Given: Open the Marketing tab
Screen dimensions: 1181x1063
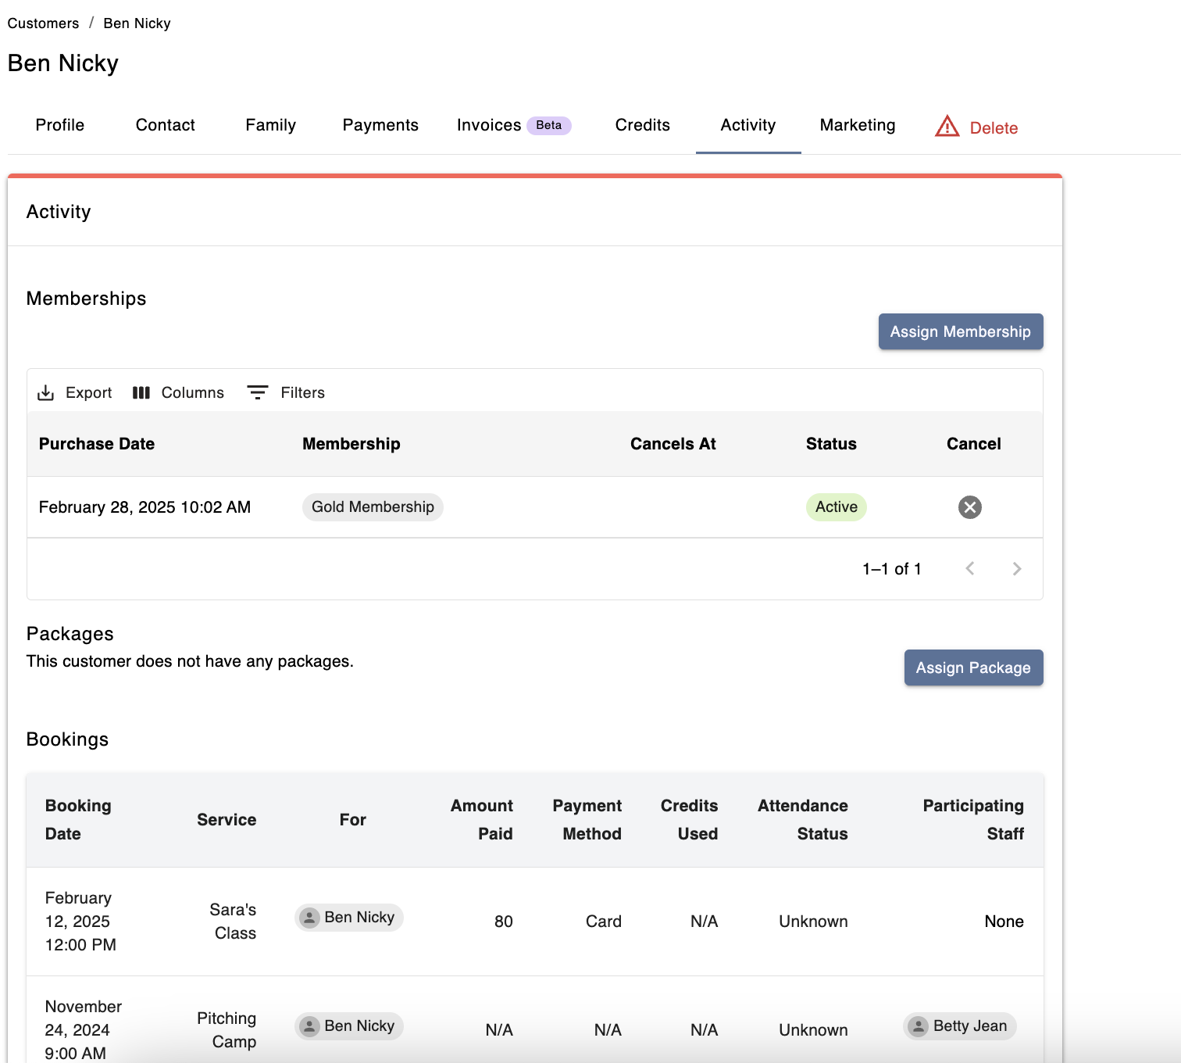Looking at the screenshot, I should click(857, 125).
